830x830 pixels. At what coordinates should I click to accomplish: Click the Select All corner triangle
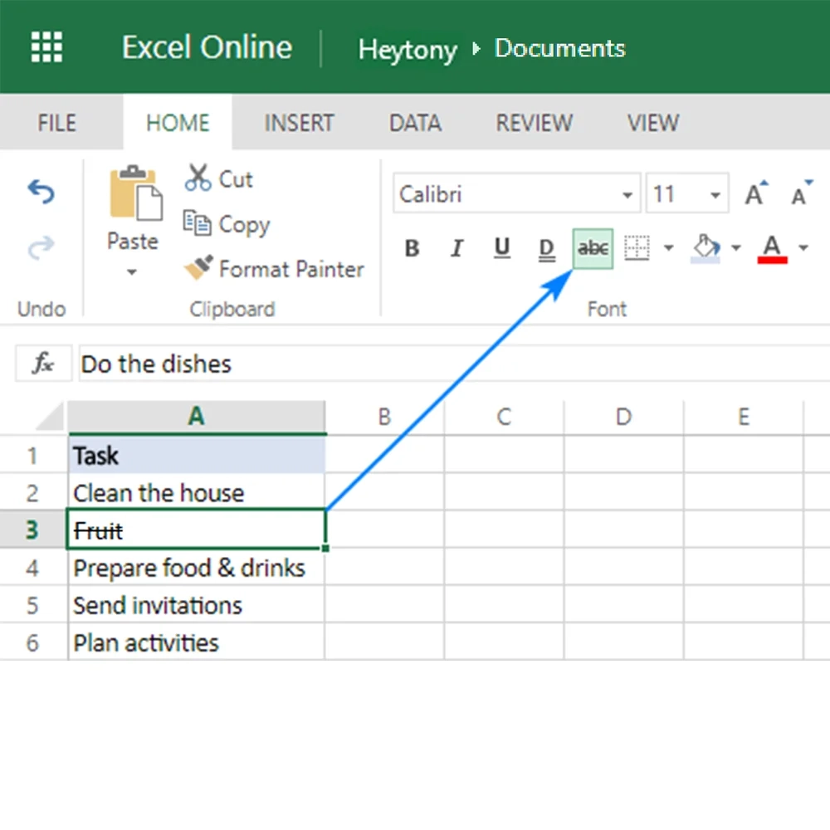(50, 416)
